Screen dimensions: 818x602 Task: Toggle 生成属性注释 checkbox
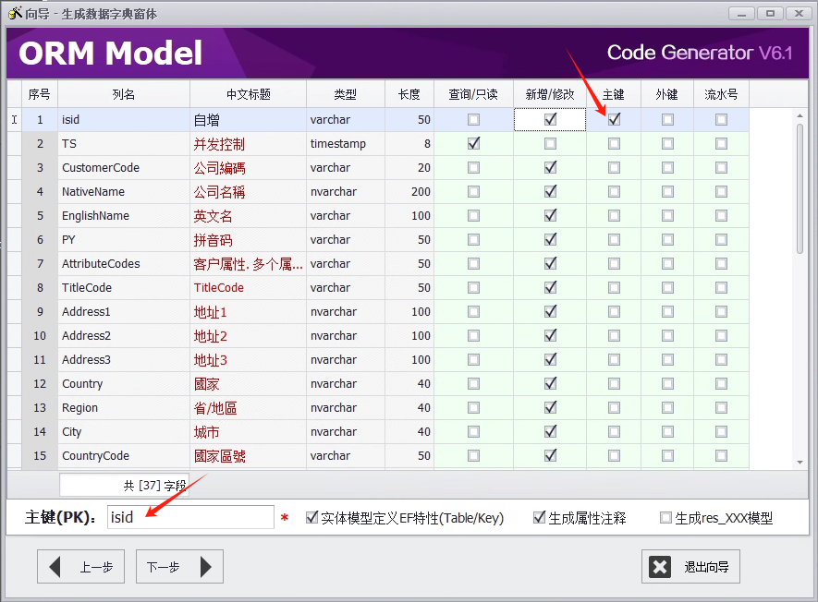click(540, 518)
